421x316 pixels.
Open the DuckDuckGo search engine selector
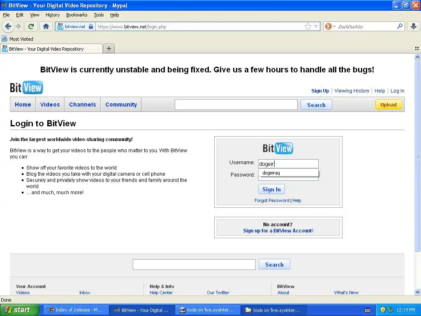330,26
